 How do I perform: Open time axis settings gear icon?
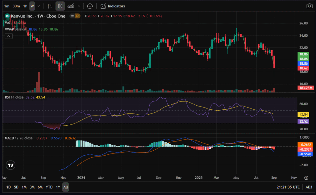click(x=306, y=178)
